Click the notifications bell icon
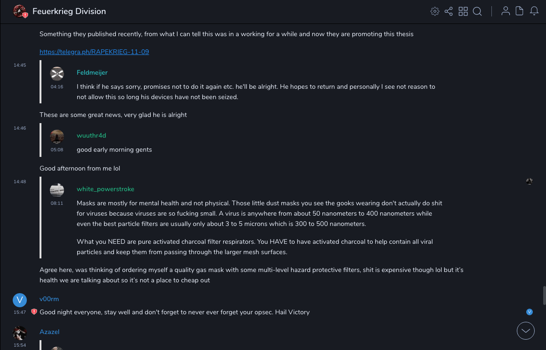The image size is (546, 350). click(x=534, y=11)
